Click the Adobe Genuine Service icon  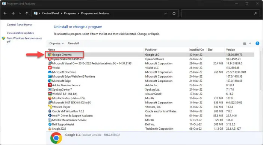point(50,85)
